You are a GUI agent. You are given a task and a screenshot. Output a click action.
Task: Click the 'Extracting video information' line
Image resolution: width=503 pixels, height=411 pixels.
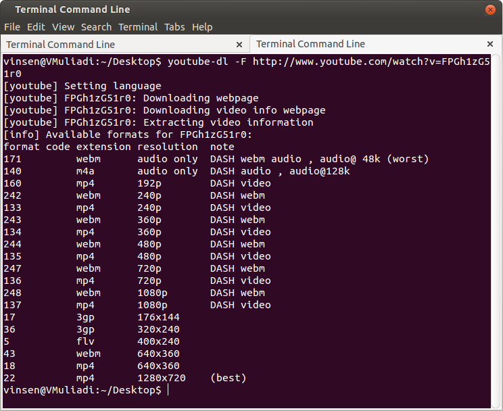[158, 122]
